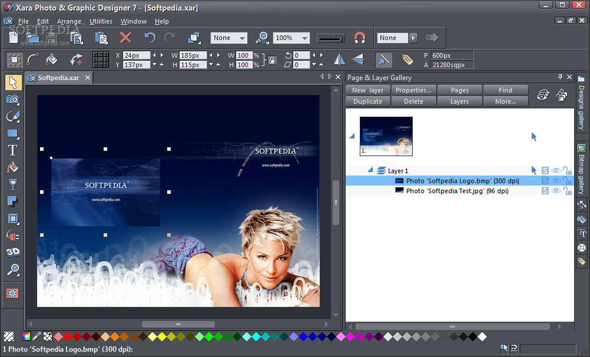Select the Bevel tool
590x357 pixels.
pyautogui.click(x=13, y=219)
